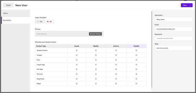Check Archive permission for Files
This screenshot has width=196, height=93.
[x=116, y=60]
